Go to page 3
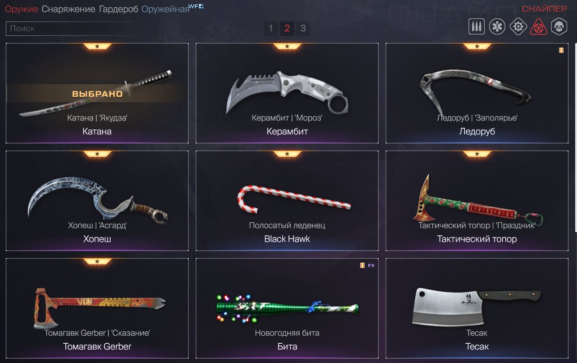 tap(303, 28)
